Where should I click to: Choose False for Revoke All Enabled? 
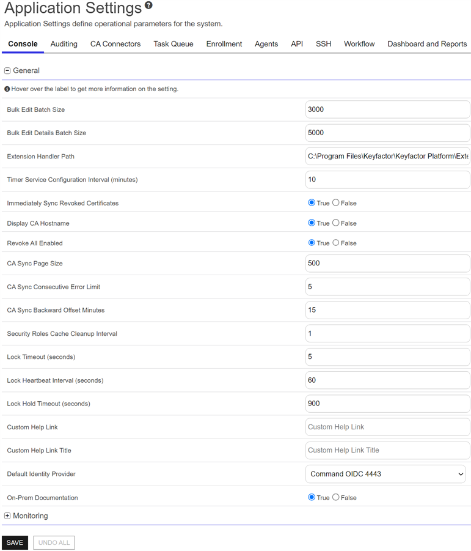(335, 243)
